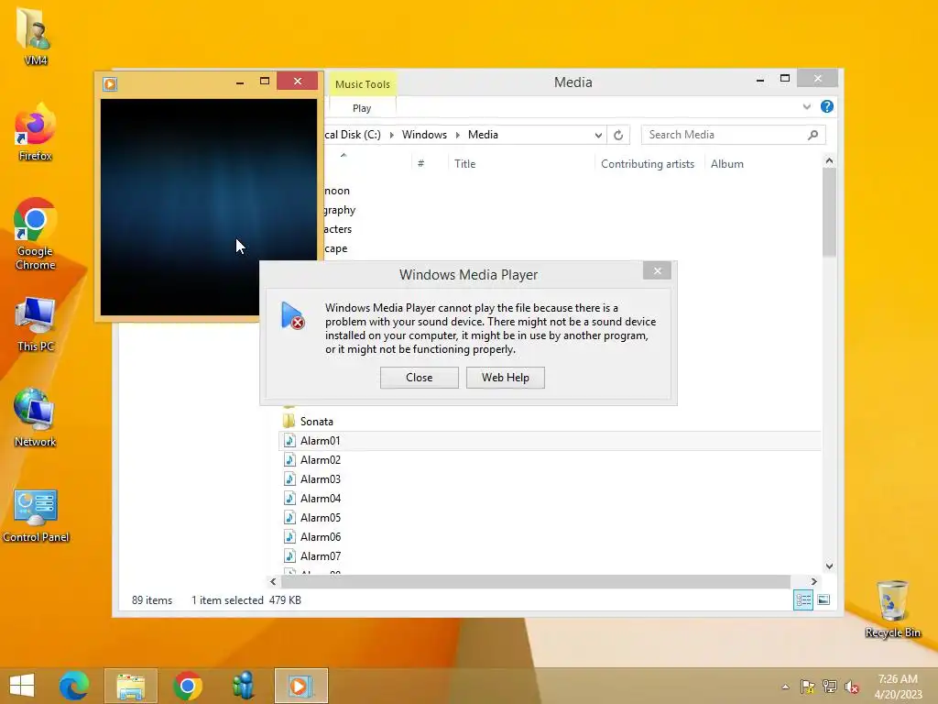Refresh the Media folder view

tap(618, 136)
